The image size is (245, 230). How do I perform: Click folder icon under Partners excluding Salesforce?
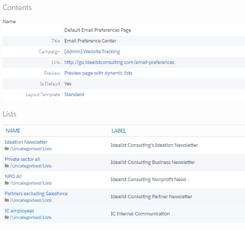click(7, 200)
